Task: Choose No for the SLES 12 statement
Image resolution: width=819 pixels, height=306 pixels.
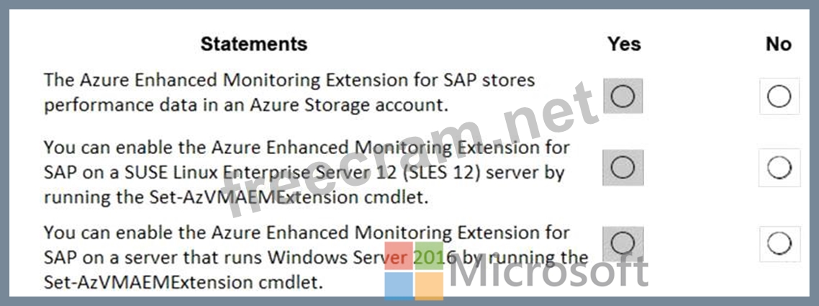Action: [779, 168]
